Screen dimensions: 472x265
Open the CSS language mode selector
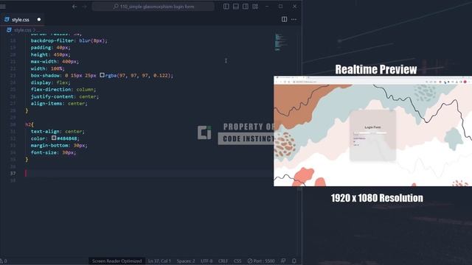tap(237, 261)
